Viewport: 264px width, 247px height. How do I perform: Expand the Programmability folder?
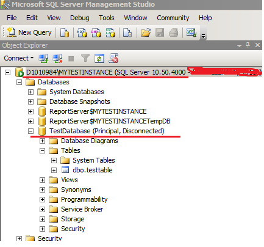pos(42,199)
